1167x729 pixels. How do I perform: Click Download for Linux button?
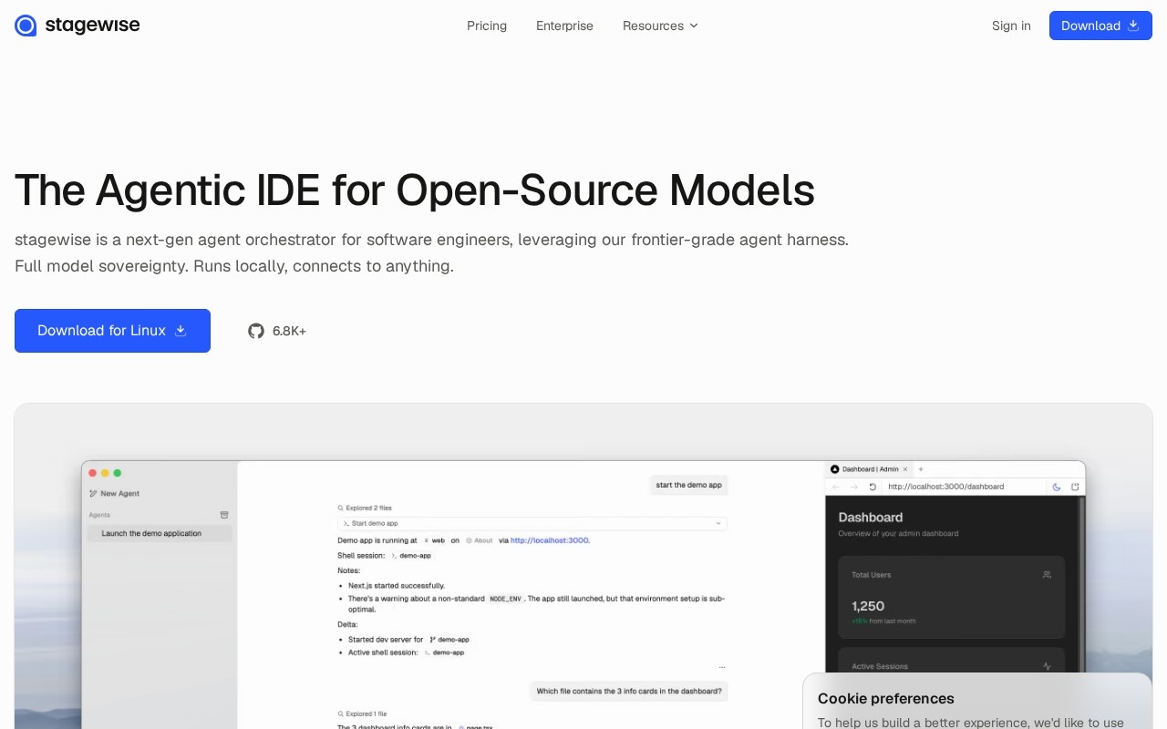[112, 331]
